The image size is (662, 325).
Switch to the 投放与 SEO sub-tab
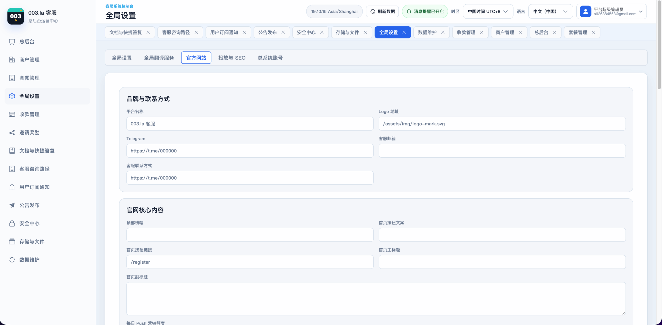pyautogui.click(x=232, y=58)
